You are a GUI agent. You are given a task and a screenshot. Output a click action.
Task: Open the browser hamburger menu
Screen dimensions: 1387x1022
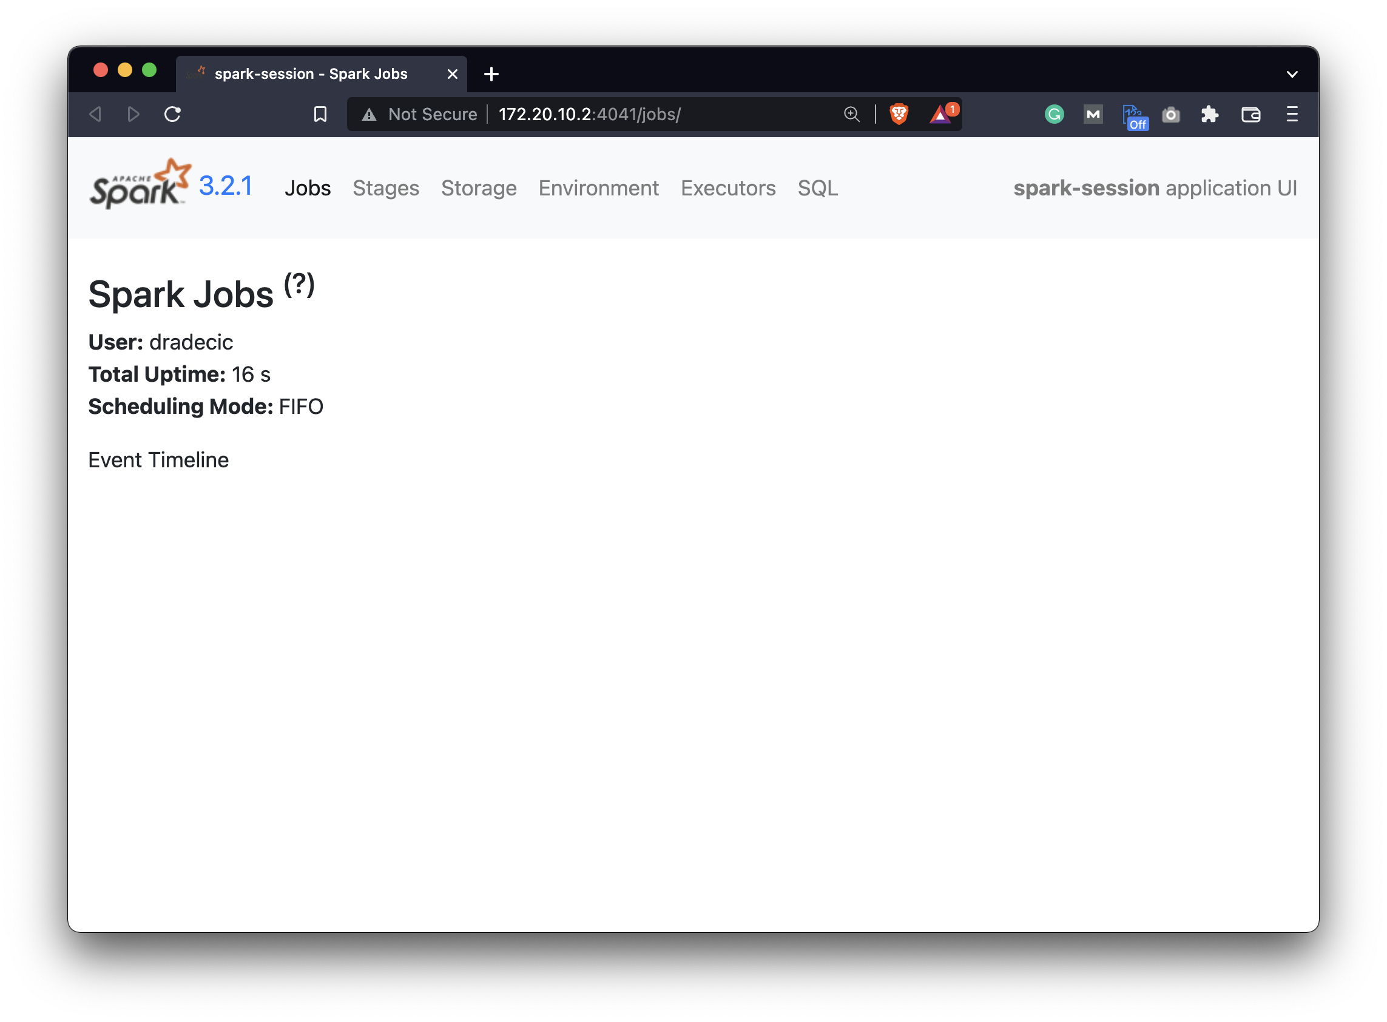pos(1292,115)
